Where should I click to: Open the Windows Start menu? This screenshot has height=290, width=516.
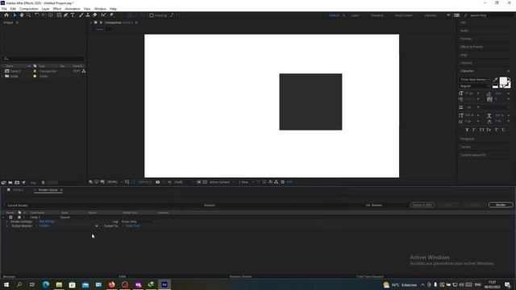6,284
